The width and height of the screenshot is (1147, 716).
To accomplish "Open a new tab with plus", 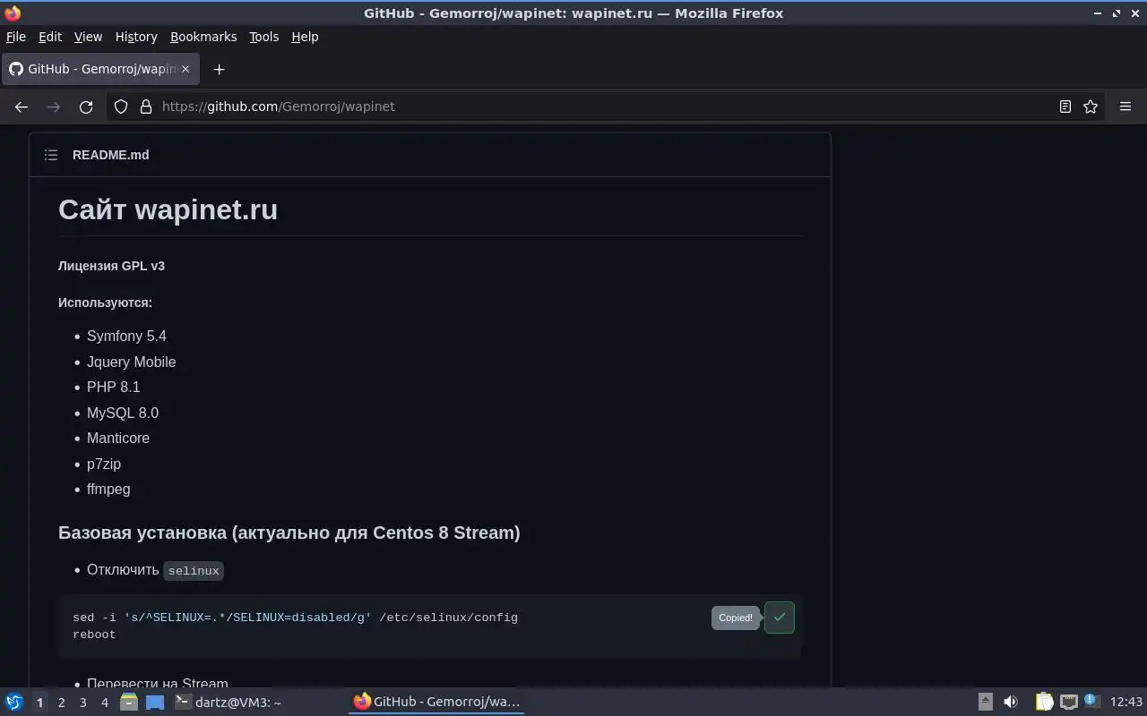I will click(x=219, y=69).
